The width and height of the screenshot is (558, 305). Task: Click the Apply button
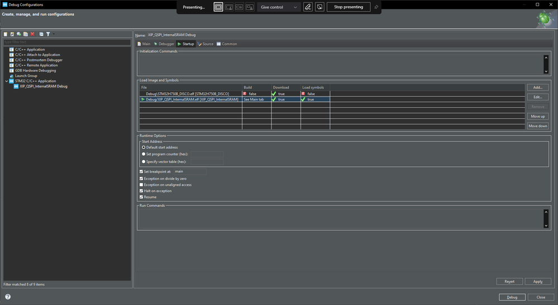point(537,282)
